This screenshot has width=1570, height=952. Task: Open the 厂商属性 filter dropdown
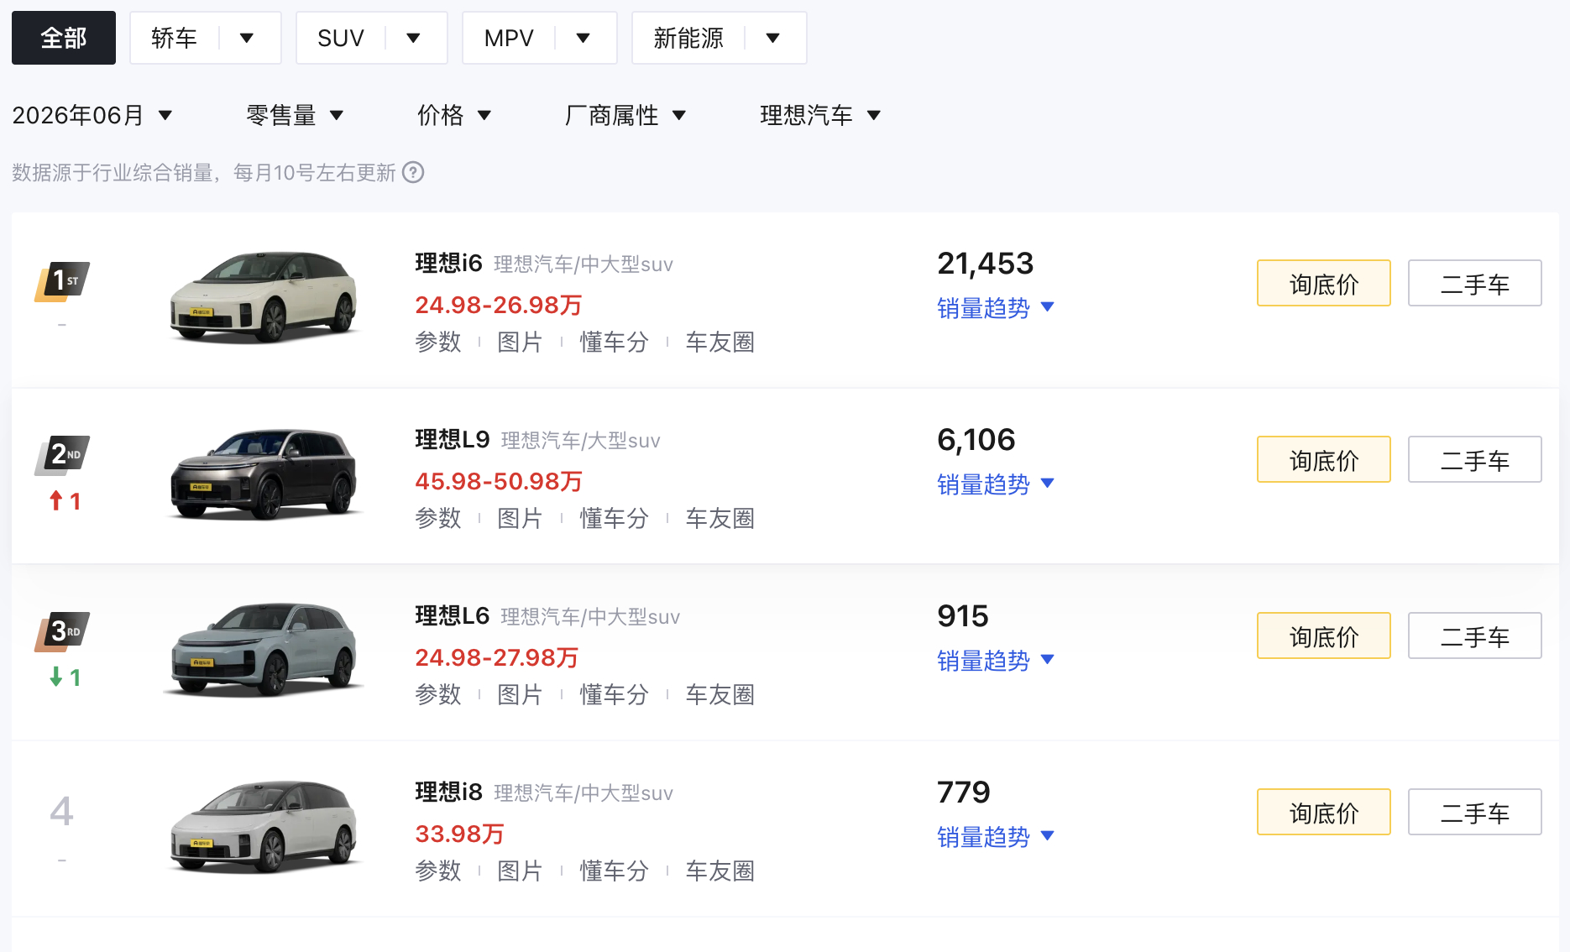[x=625, y=115]
